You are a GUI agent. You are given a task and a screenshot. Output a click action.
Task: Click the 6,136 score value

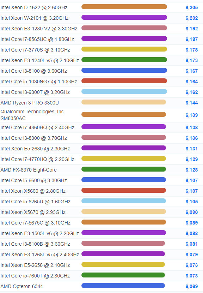pos(192,138)
